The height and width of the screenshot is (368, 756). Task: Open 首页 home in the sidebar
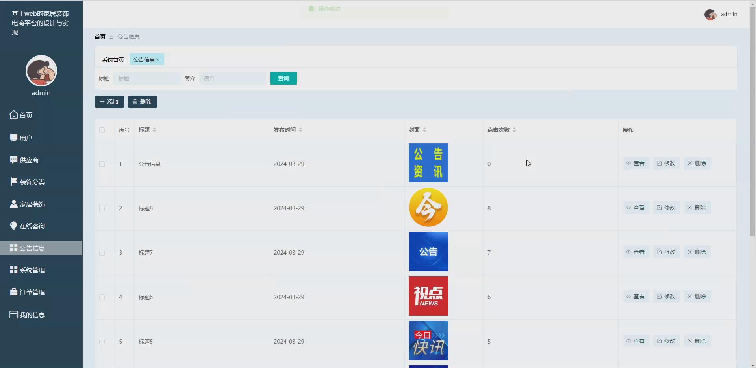(21, 115)
